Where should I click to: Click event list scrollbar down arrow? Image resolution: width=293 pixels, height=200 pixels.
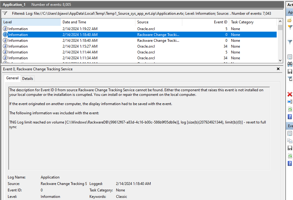pyautogui.click(x=280, y=60)
